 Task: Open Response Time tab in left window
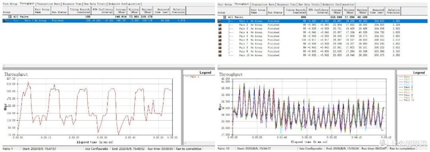(72, 4)
